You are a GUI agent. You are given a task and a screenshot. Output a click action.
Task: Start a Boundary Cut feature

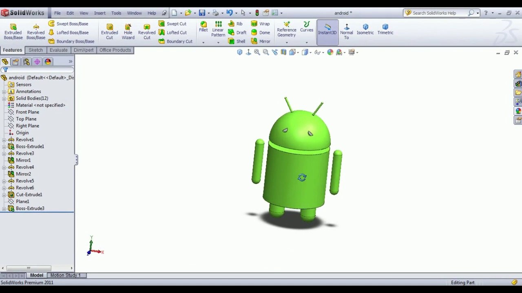(176, 42)
